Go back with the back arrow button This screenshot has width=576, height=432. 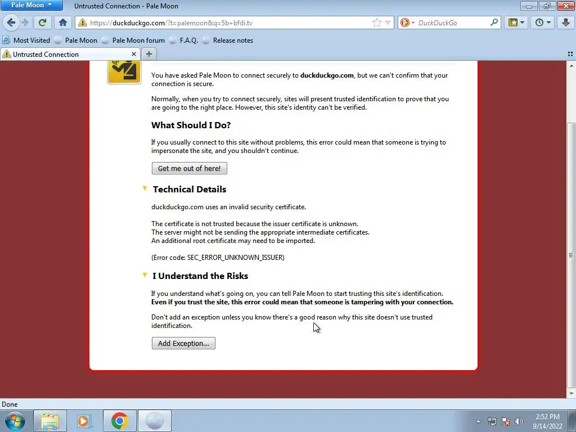(11, 22)
